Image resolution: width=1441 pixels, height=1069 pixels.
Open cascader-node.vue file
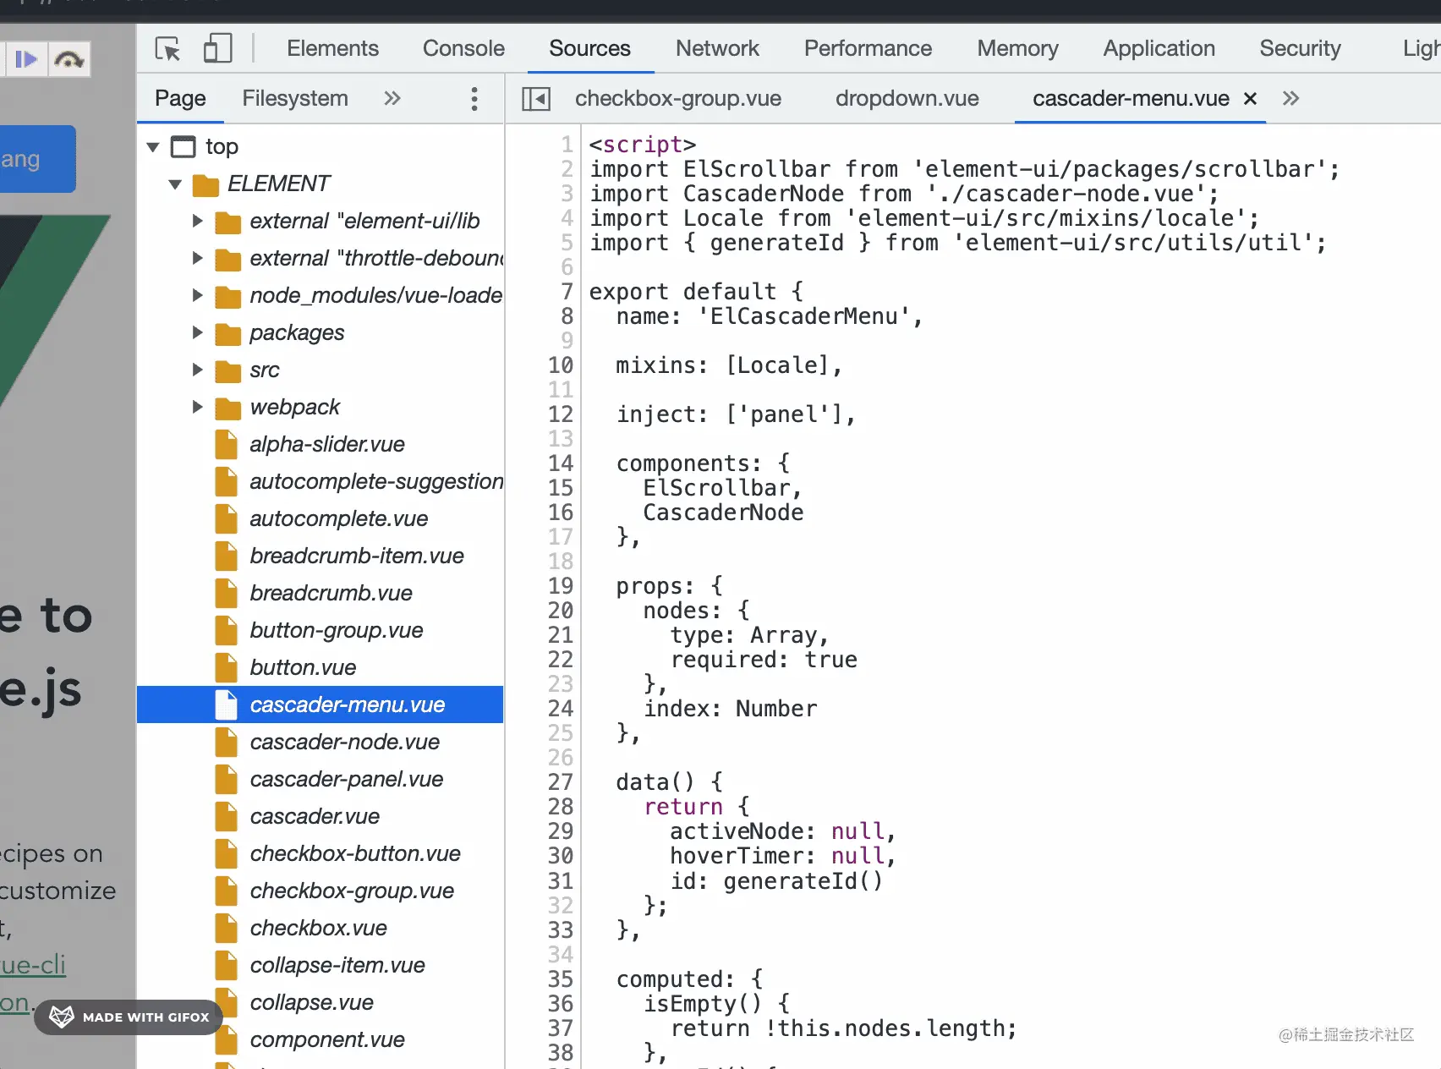[344, 742]
